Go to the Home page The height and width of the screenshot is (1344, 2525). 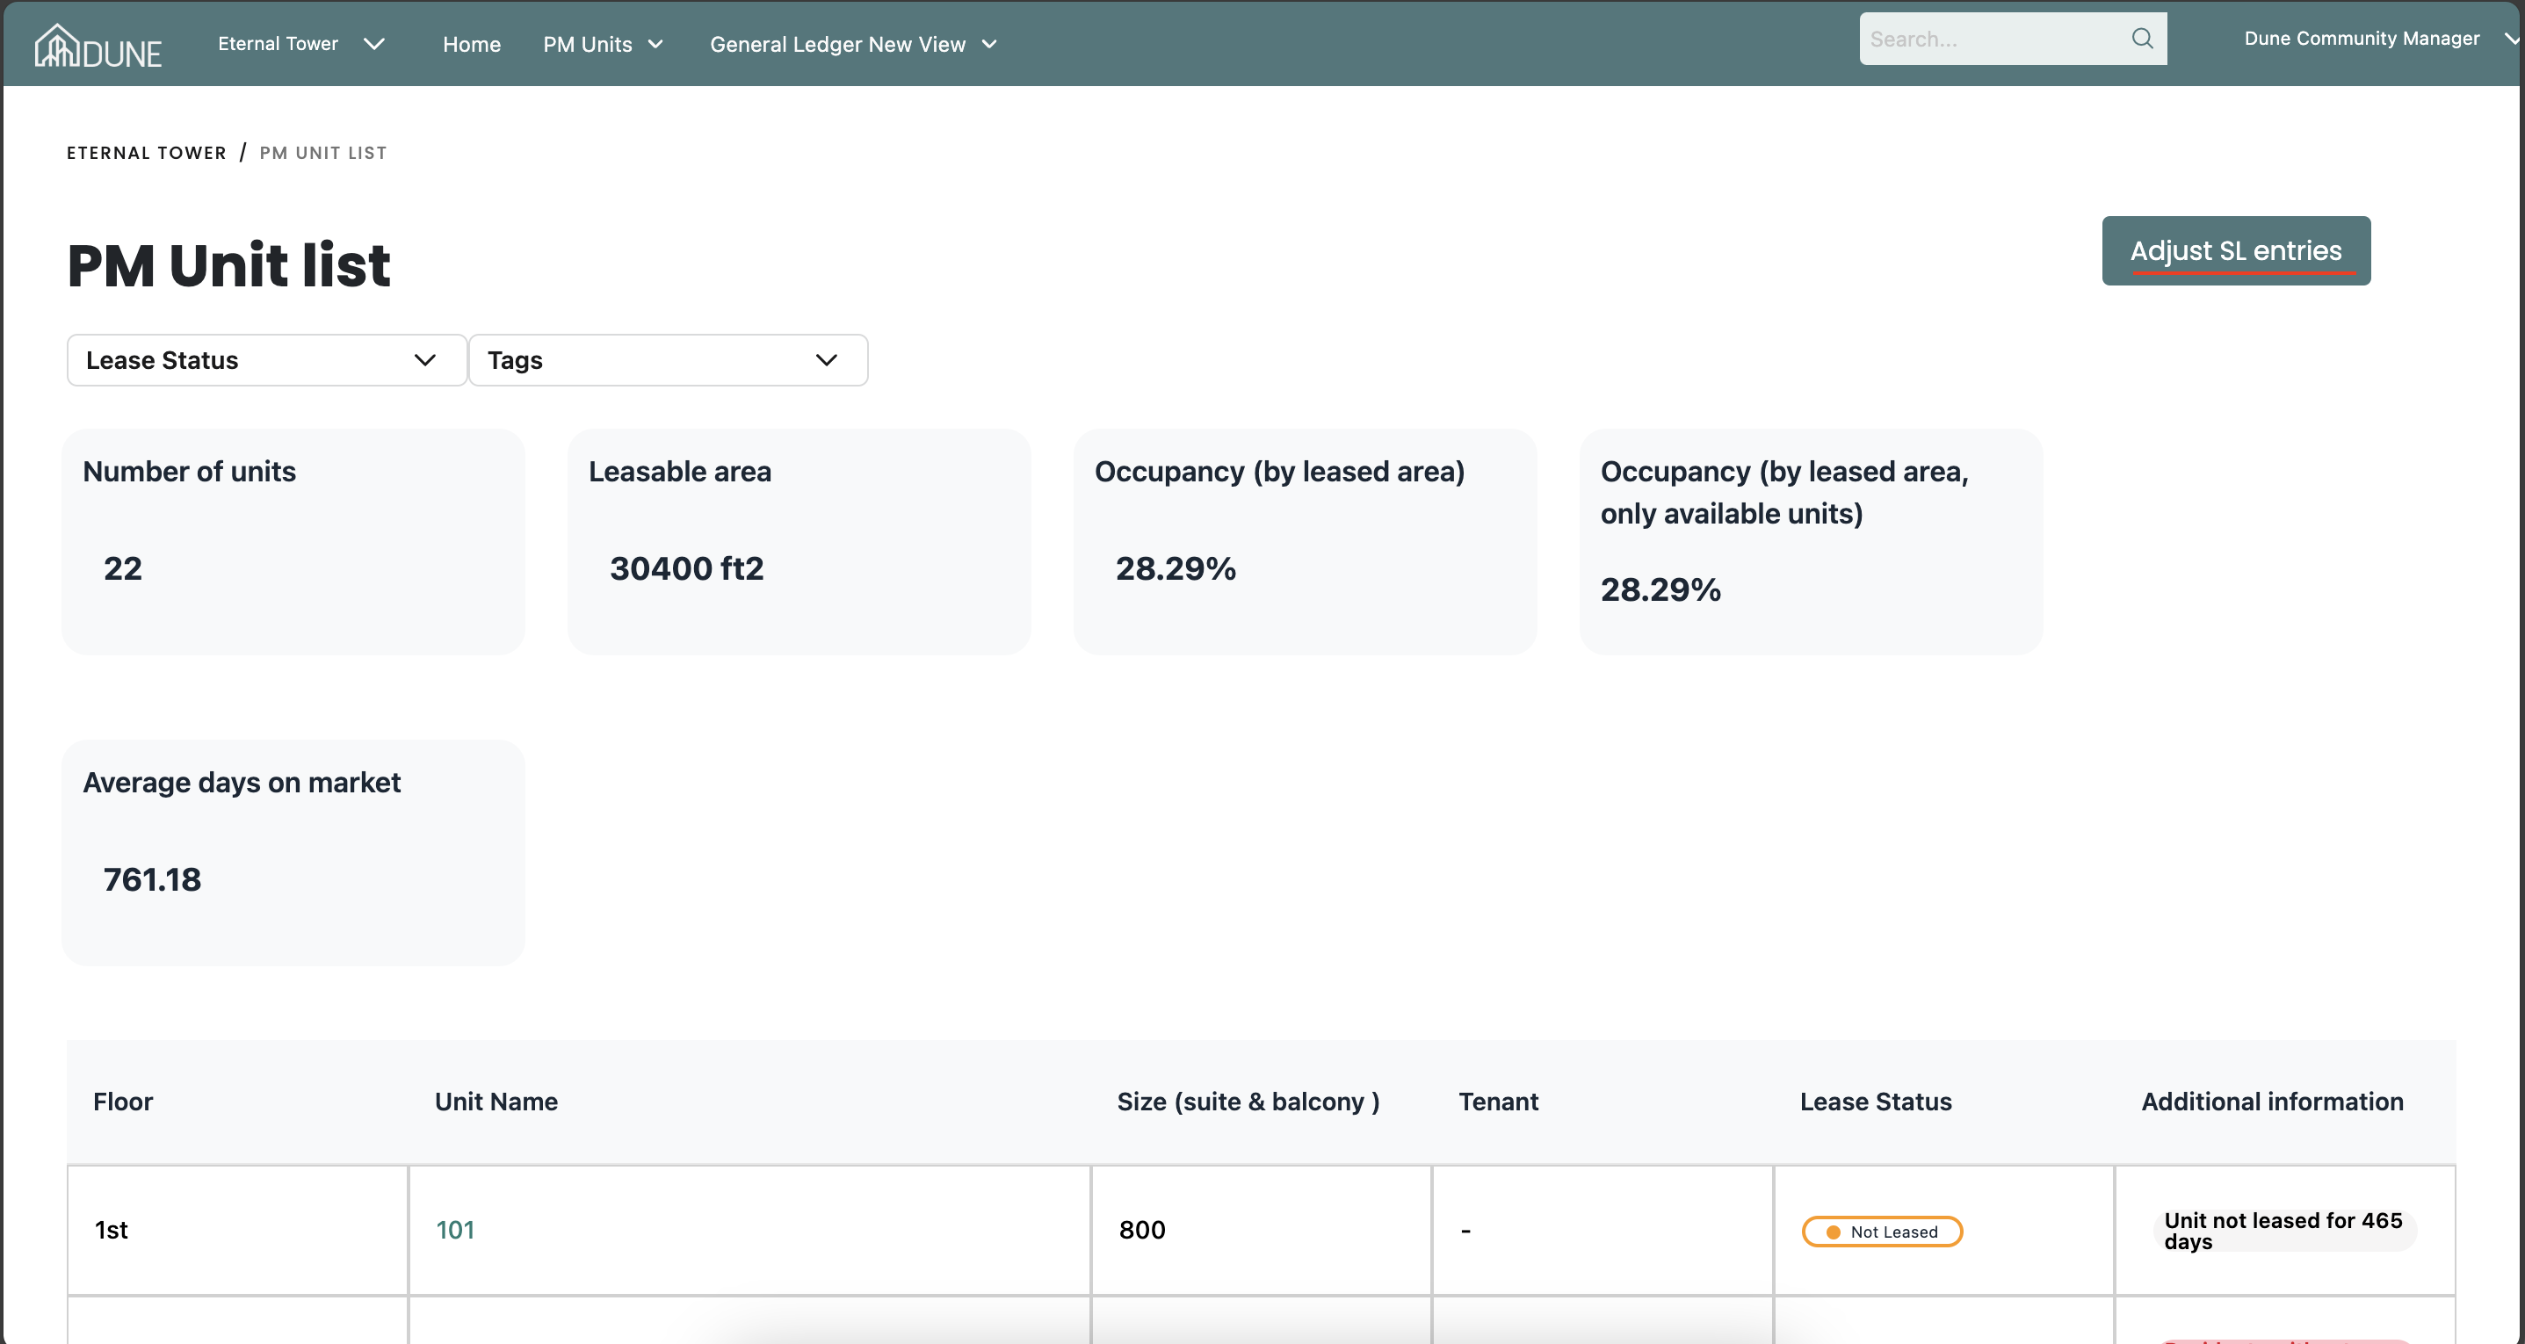click(472, 44)
